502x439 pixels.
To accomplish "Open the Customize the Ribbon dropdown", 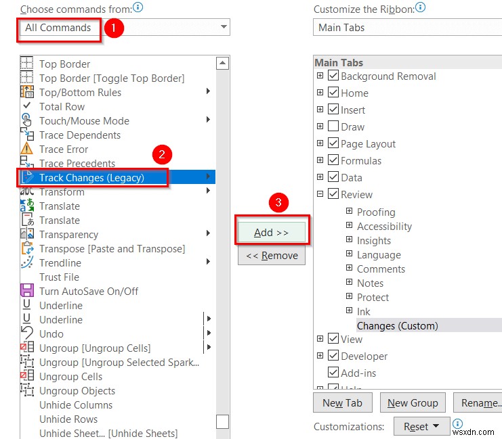I will (x=407, y=27).
